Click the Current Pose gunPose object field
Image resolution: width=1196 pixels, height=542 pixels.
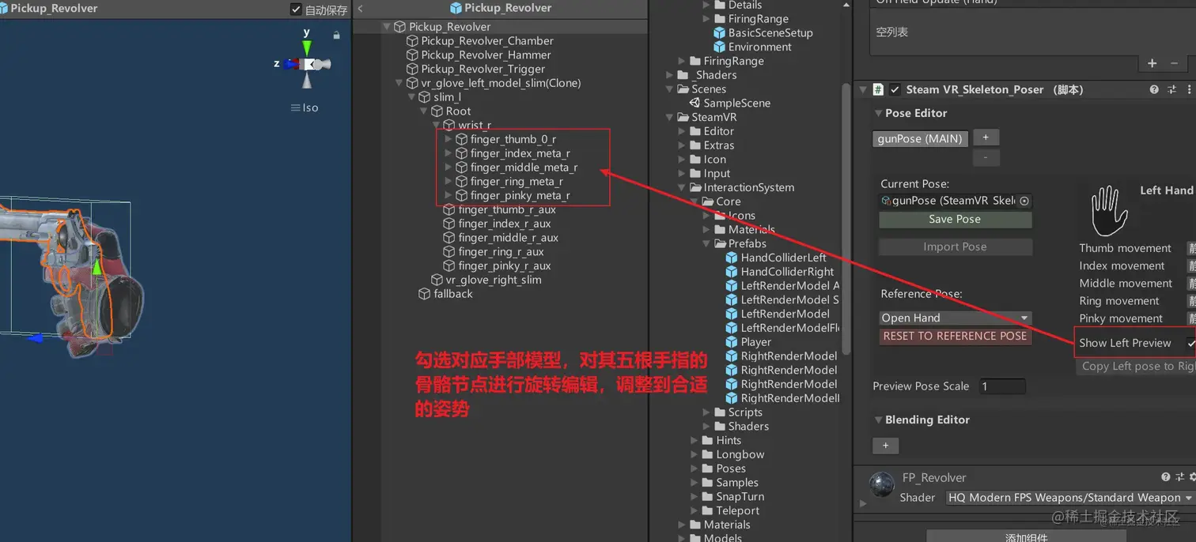point(955,201)
